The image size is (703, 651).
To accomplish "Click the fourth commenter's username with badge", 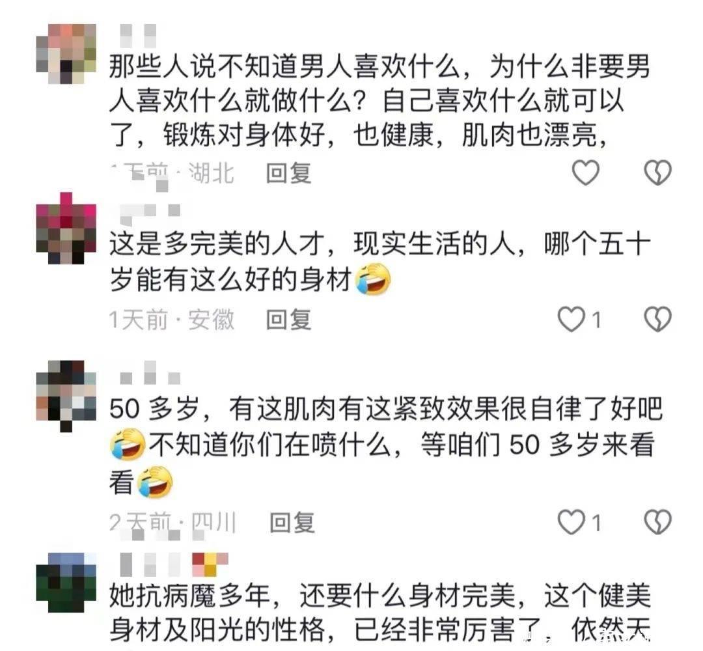I will click(174, 564).
